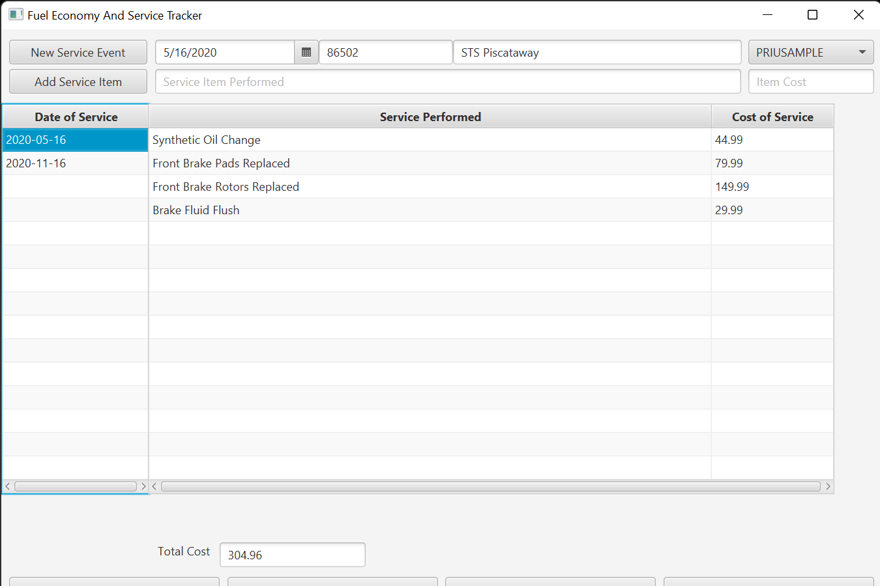Sort by Service Performed column header

tap(430, 117)
